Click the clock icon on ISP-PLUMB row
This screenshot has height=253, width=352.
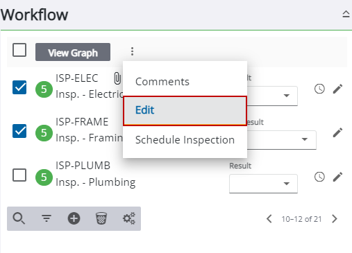click(319, 177)
